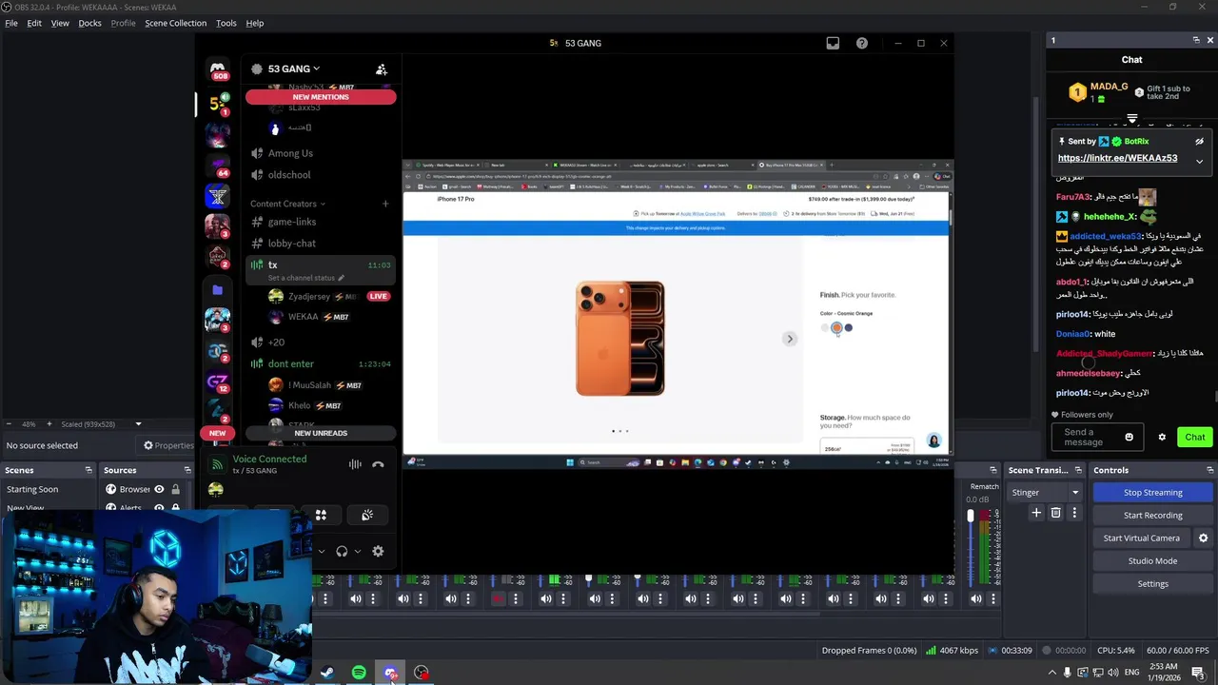Image resolution: width=1218 pixels, height=685 pixels.
Task: Open Steam from the taskbar
Action: [x=327, y=673]
